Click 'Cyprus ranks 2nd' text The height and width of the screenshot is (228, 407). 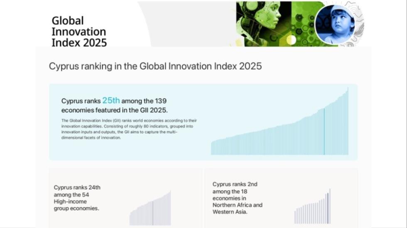pyautogui.click(x=235, y=184)
